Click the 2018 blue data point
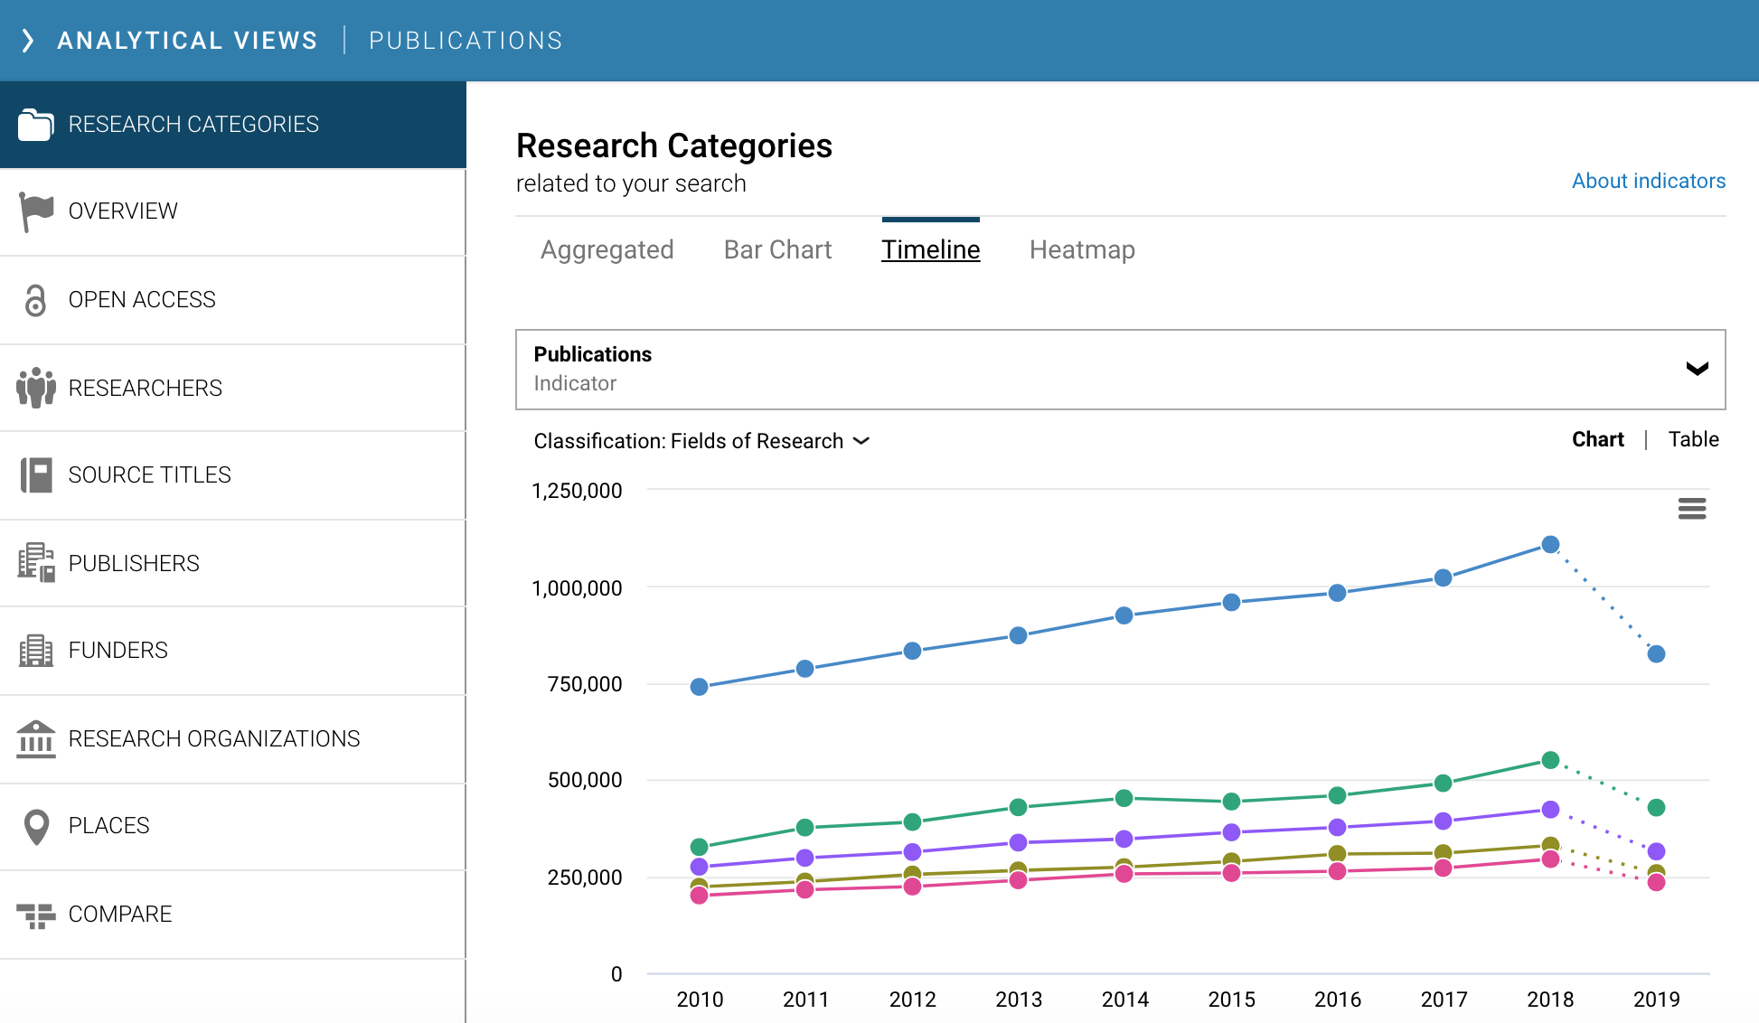Image resolution: width=1759 pixels, height=1023 pixels. 1549,544
